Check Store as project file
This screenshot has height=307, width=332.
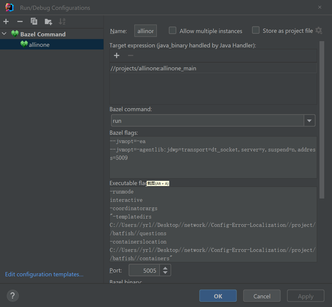tap(256, 30)
